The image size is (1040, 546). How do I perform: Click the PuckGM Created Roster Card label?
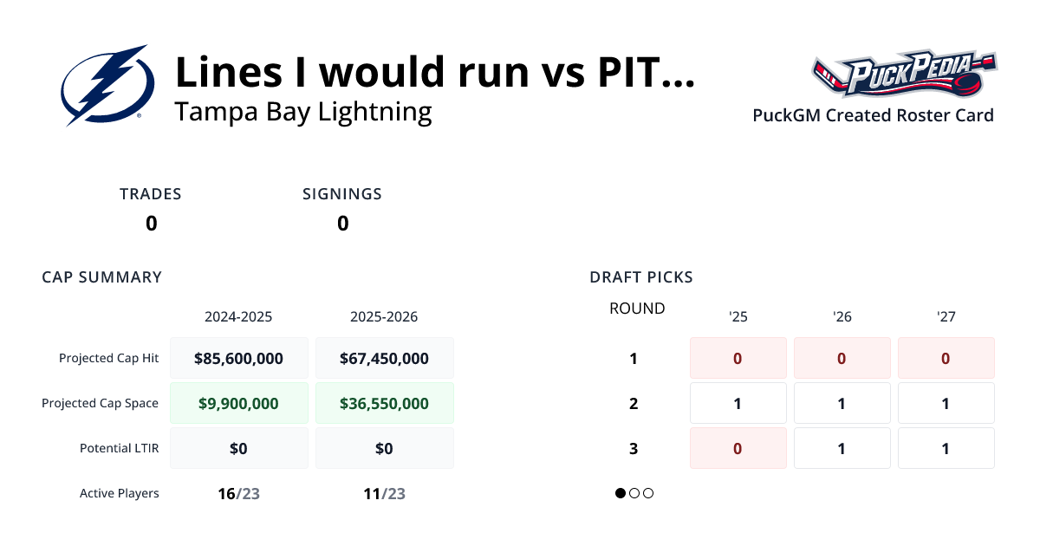pos(873,115)
